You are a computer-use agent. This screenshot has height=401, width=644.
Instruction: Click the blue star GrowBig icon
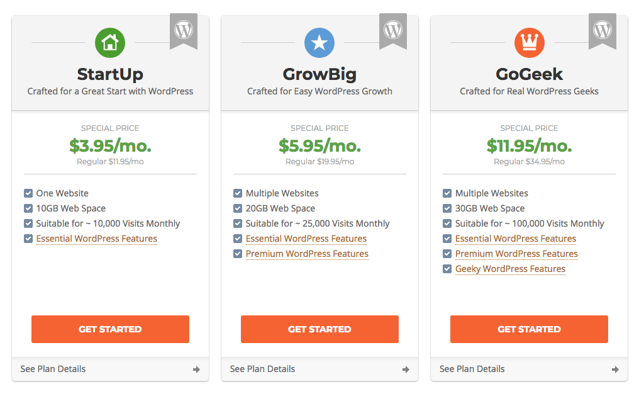click(x=319, y=43)
